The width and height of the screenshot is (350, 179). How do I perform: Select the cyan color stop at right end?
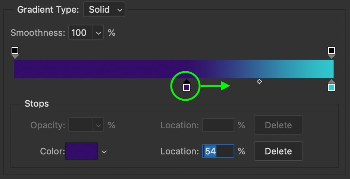331,85
